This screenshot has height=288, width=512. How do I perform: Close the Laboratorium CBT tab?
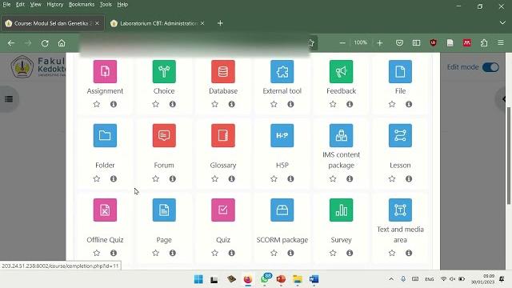coord(202,23)
